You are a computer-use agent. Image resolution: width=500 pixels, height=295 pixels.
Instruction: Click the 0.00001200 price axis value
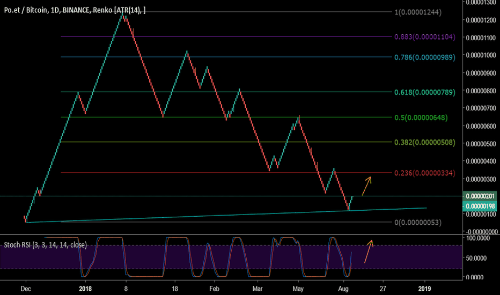click(481, 20)
